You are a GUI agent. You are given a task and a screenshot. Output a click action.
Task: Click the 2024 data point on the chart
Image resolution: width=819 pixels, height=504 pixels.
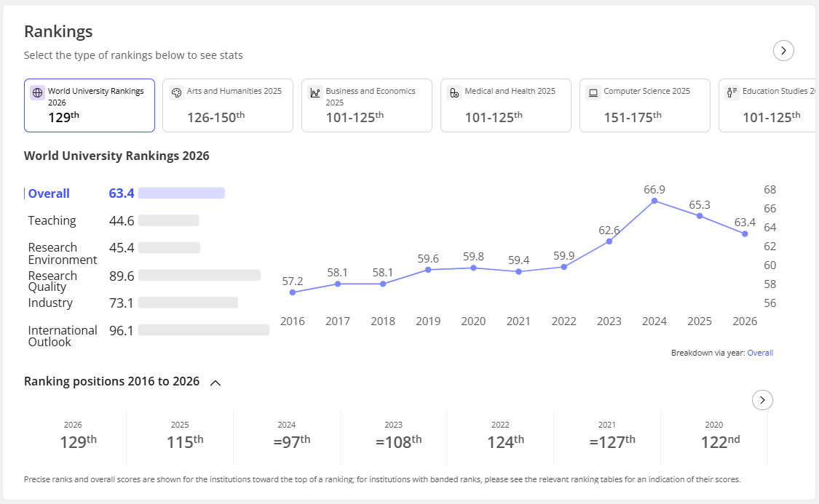point(654,201)
